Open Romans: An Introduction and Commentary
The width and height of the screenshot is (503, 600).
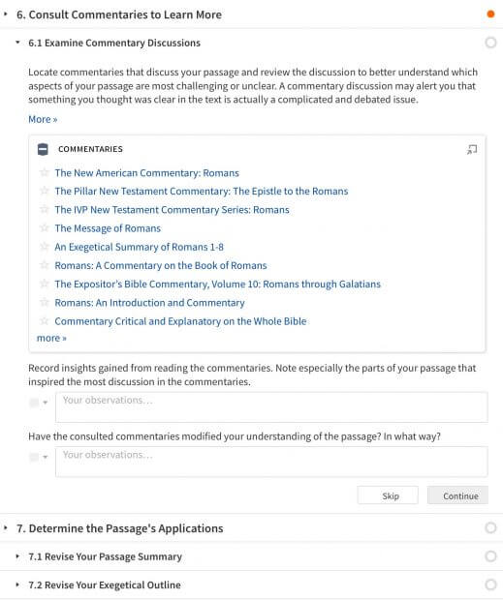(x=150, y=303)
